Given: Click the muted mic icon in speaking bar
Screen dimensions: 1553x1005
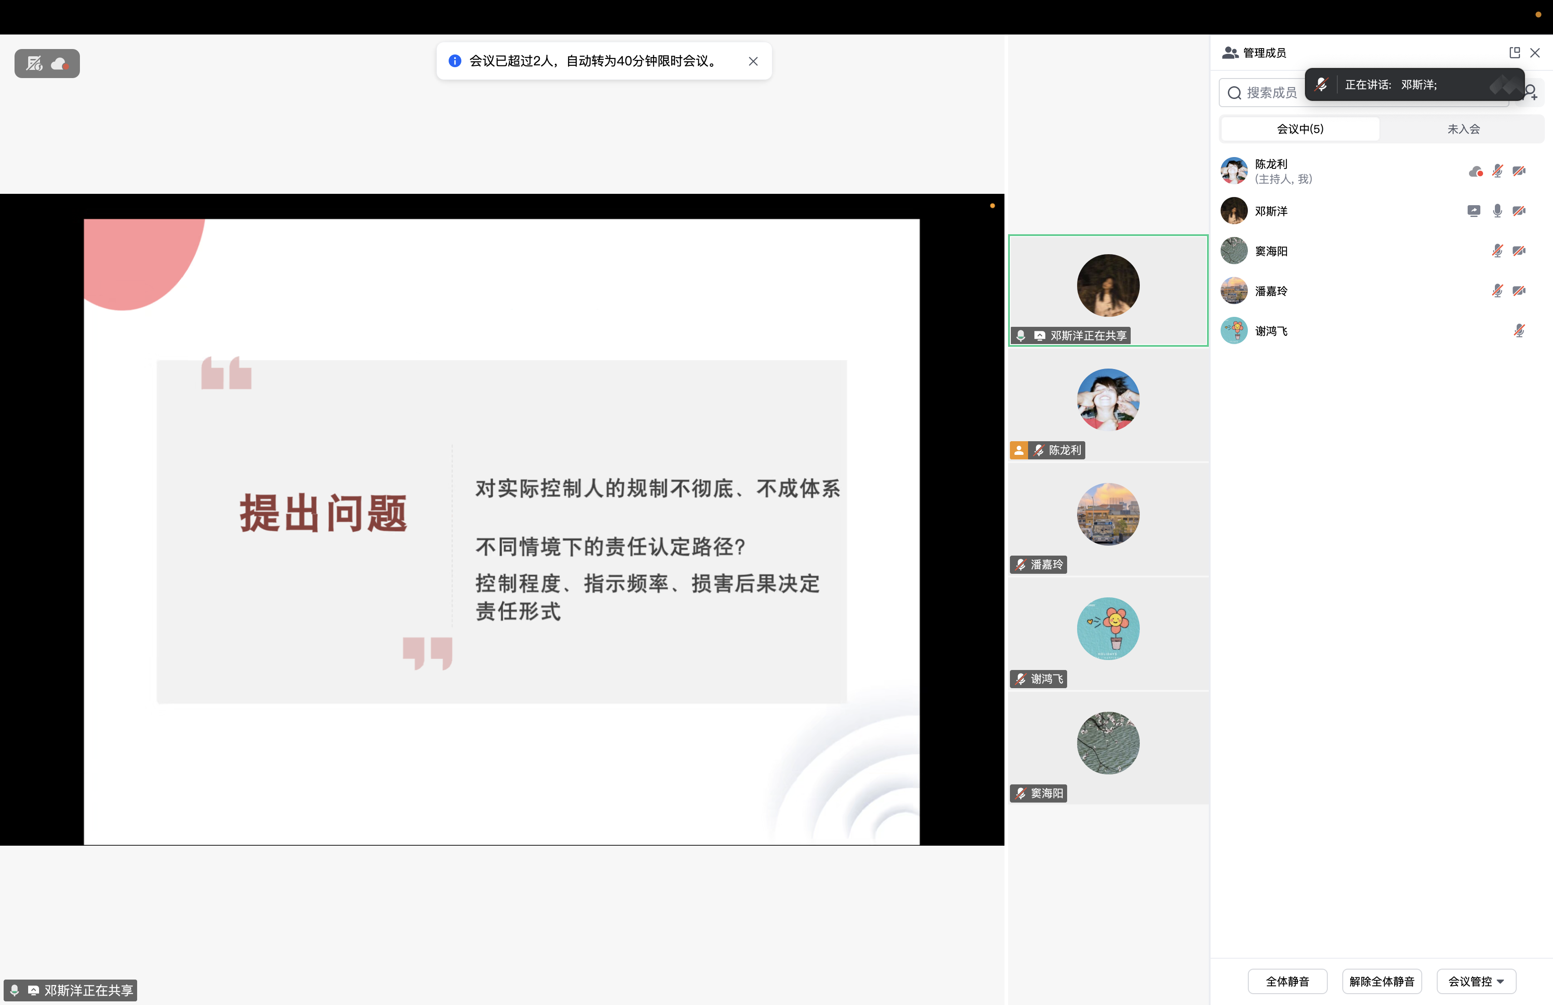Looking at the screenshot, I should pos(1321,85).
